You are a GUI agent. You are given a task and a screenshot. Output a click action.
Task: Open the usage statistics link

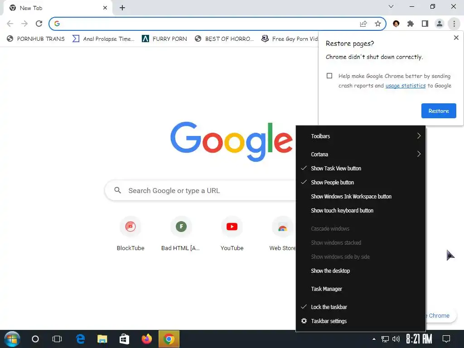point(406,86)
